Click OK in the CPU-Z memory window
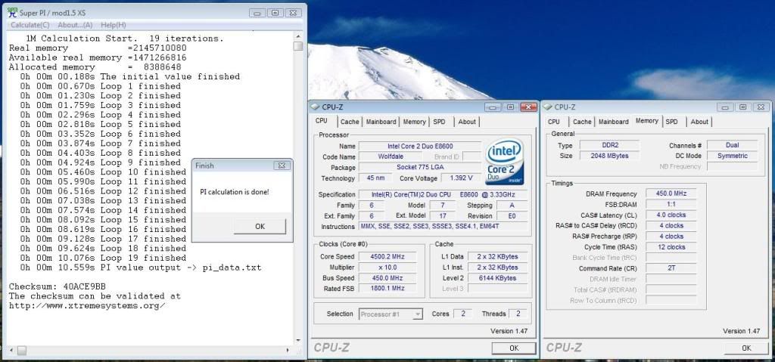 click(x=745, y=348)
